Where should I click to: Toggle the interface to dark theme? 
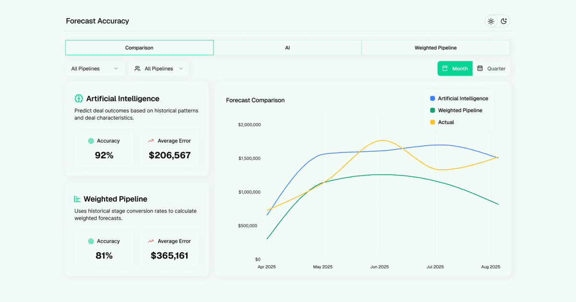[x=504, y=21]
